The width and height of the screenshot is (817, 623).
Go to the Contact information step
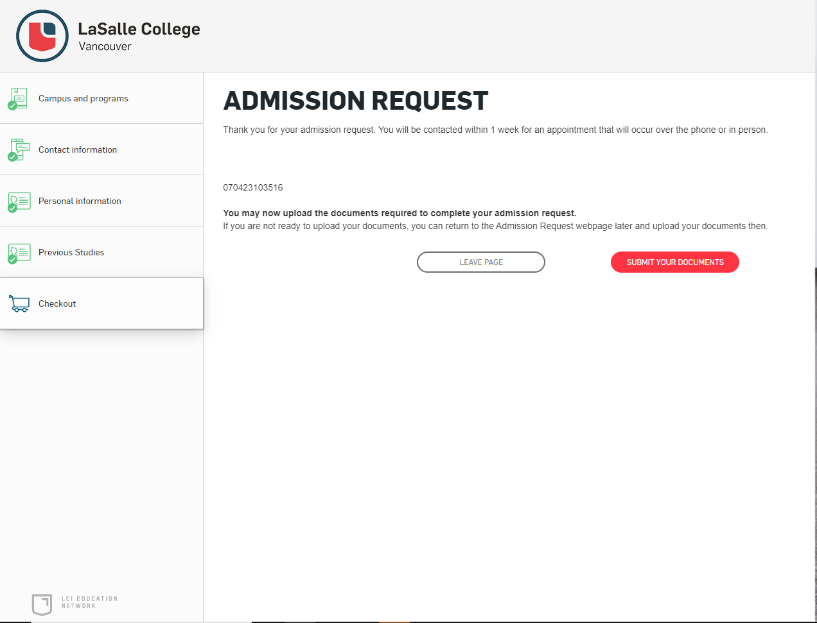[x=101, y=149]
